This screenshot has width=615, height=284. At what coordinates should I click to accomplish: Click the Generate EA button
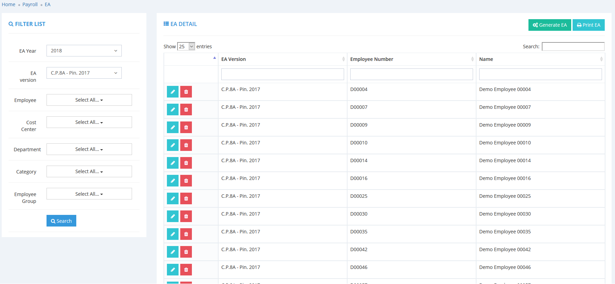[x=549, y=25]
